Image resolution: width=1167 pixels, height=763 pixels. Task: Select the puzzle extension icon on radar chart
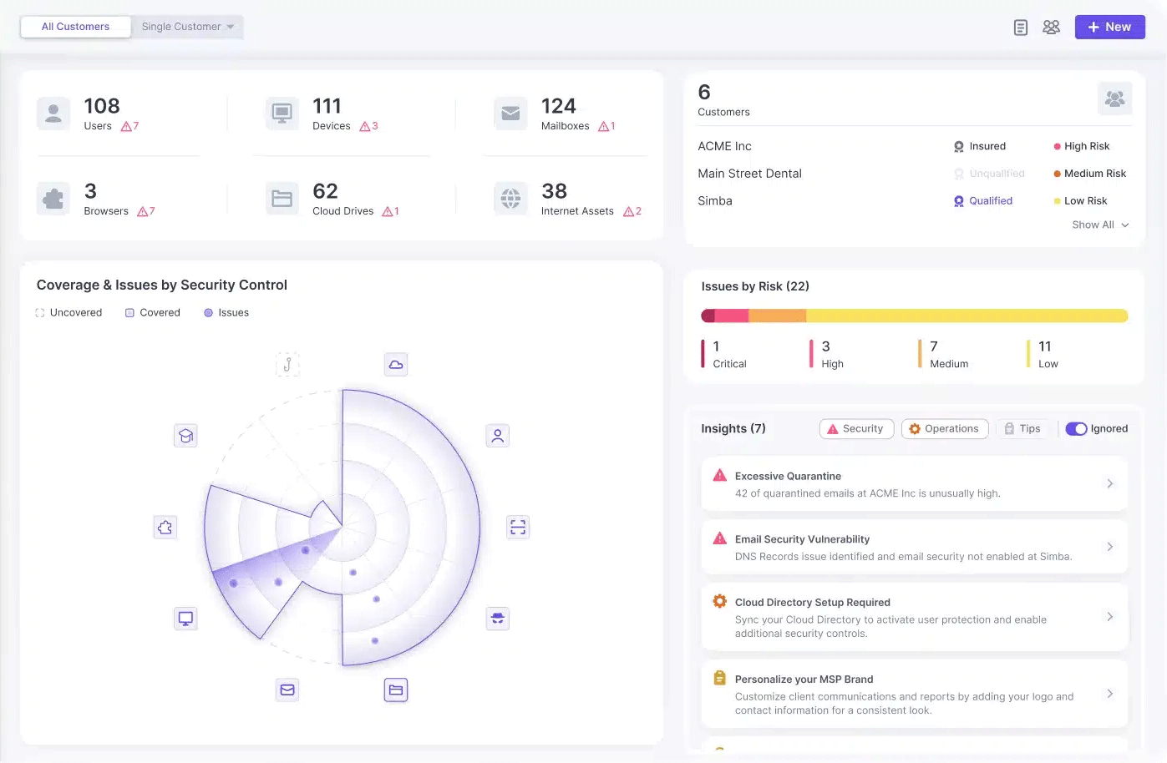coord(165,528)
